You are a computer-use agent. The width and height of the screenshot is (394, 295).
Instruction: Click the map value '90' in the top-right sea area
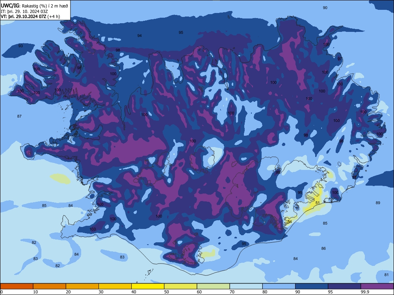325,8
